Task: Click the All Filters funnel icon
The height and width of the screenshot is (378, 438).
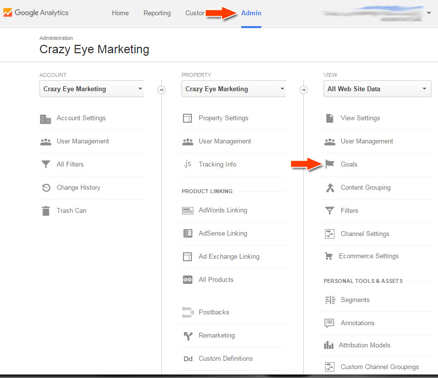Action: (45, 164)
